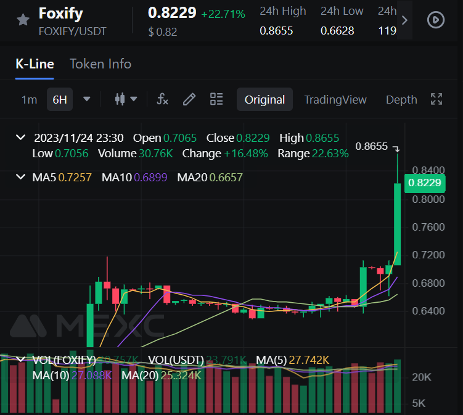
Task: Open the chart type dropdown arrow
Action: [x=134, y=99]
